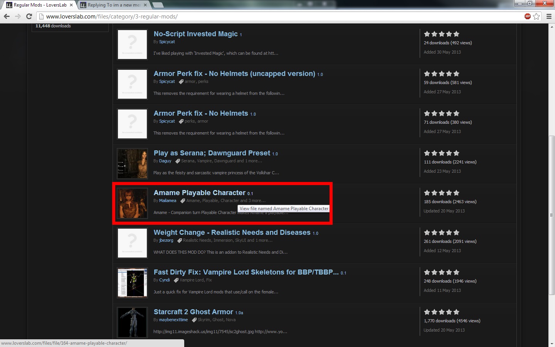View author maybenexttime profile
This screenshot has width=555, height=347.
pos(173,320)
